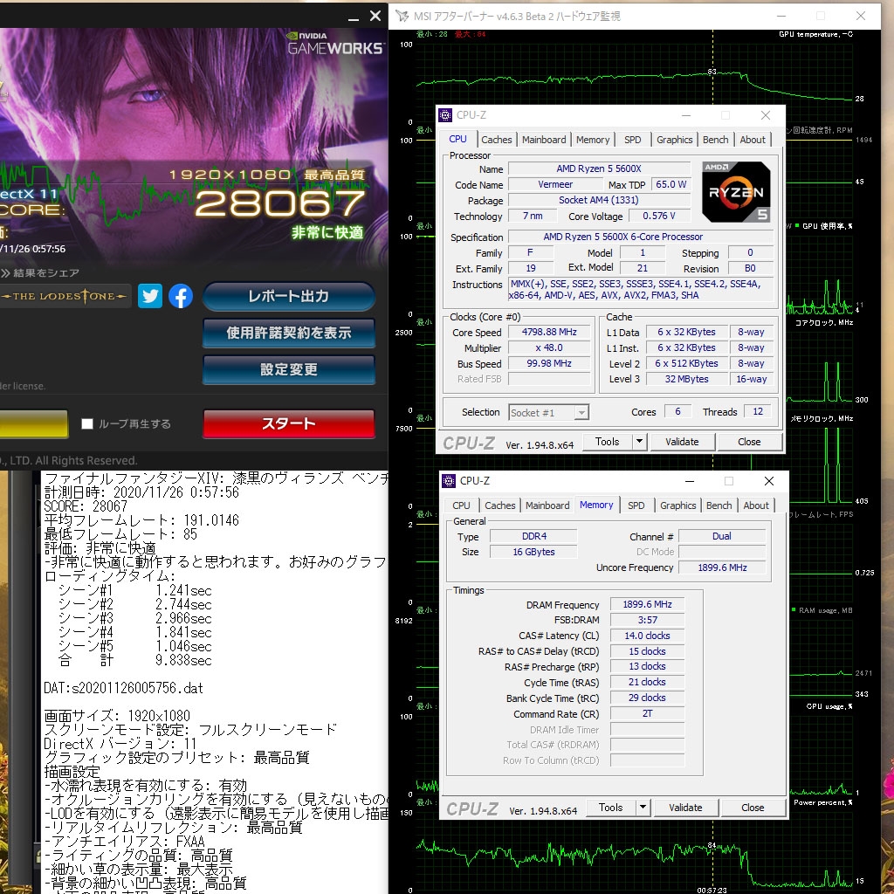Screen dimensions: 894x894
Task: Open Tools dropdown arrow in Memory CPU-Z window
Action: pyautogui.click(x=643, y=808)
